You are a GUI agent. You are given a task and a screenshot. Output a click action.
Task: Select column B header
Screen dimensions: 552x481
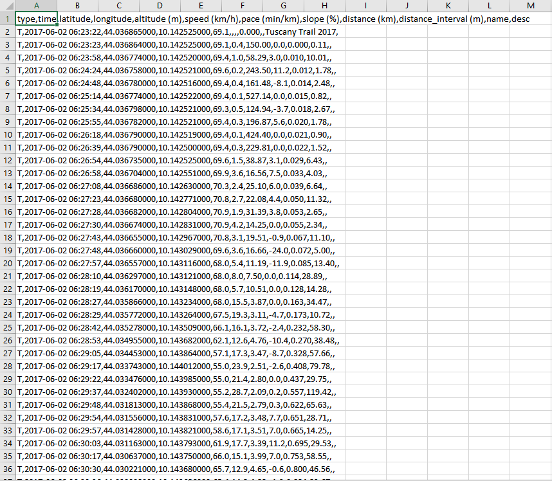[x=77, y=6]
